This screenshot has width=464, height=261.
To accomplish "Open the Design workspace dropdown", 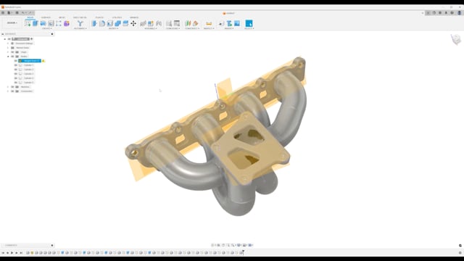I will pos(12,22).
